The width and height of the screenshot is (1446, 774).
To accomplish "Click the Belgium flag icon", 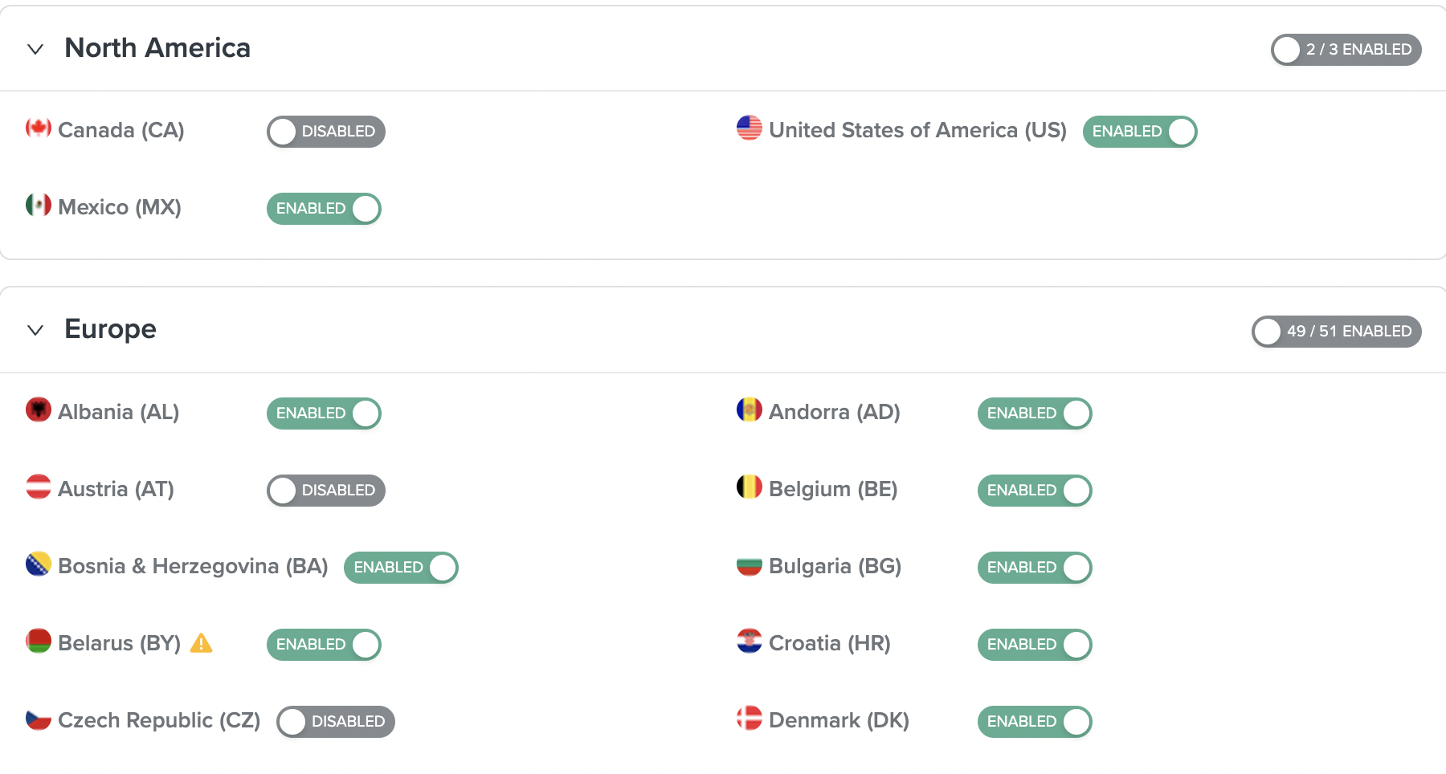I will tap(749, 488).
